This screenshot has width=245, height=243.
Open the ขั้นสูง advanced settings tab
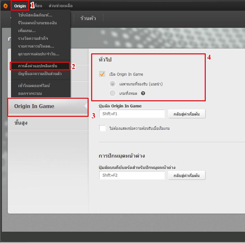48,123
